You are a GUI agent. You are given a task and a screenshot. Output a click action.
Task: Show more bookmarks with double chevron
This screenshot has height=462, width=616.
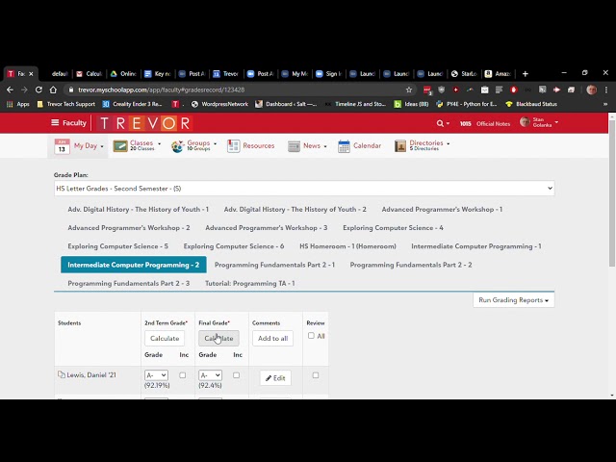tap(605, 104)
